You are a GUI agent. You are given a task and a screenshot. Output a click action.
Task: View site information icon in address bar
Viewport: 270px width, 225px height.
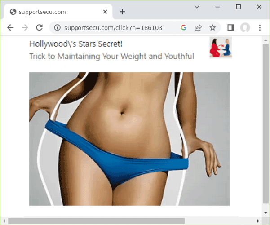[57, 28]
